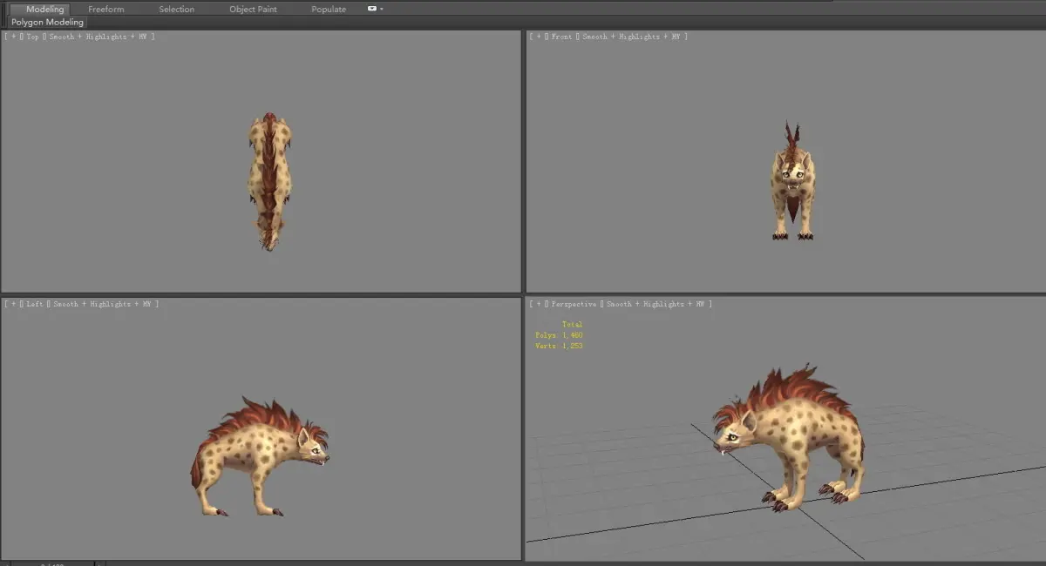Open ribbon display dropdown arrow beside Populate
This screenshot has height=566, width=1046.
[x=381, y=9]
